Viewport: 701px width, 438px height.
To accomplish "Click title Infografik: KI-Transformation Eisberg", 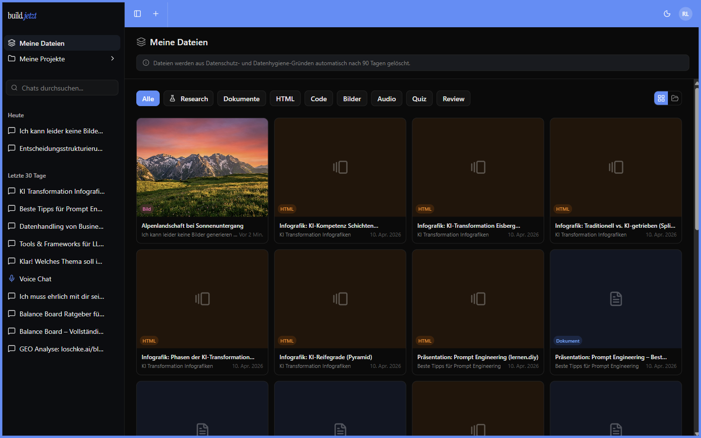I will pos(468,226).
